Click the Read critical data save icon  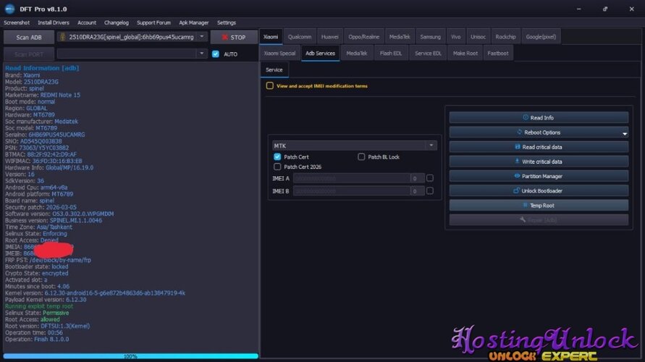click(x=518, y=147)
